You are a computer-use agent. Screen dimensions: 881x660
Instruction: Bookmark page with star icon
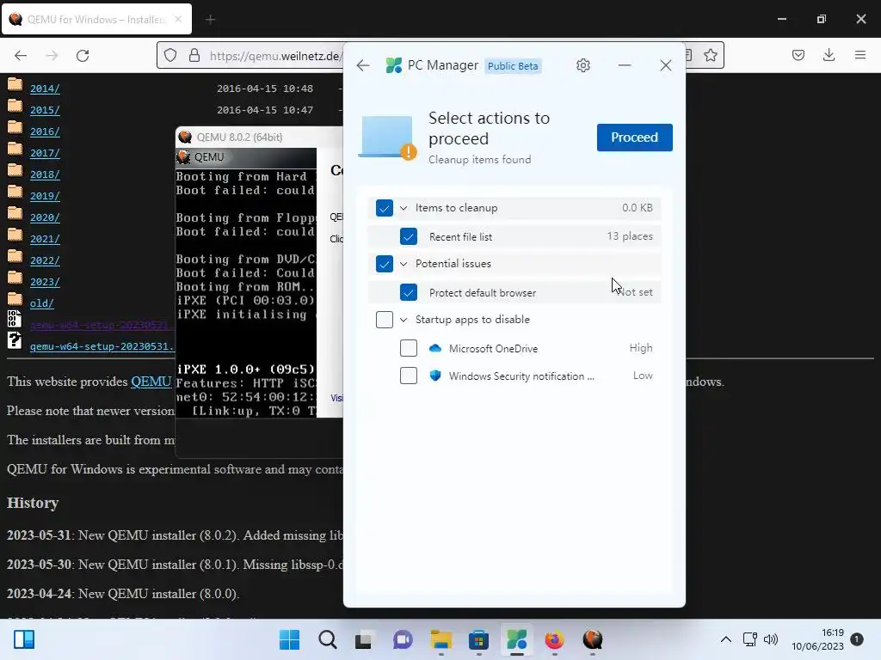point(711,55)
